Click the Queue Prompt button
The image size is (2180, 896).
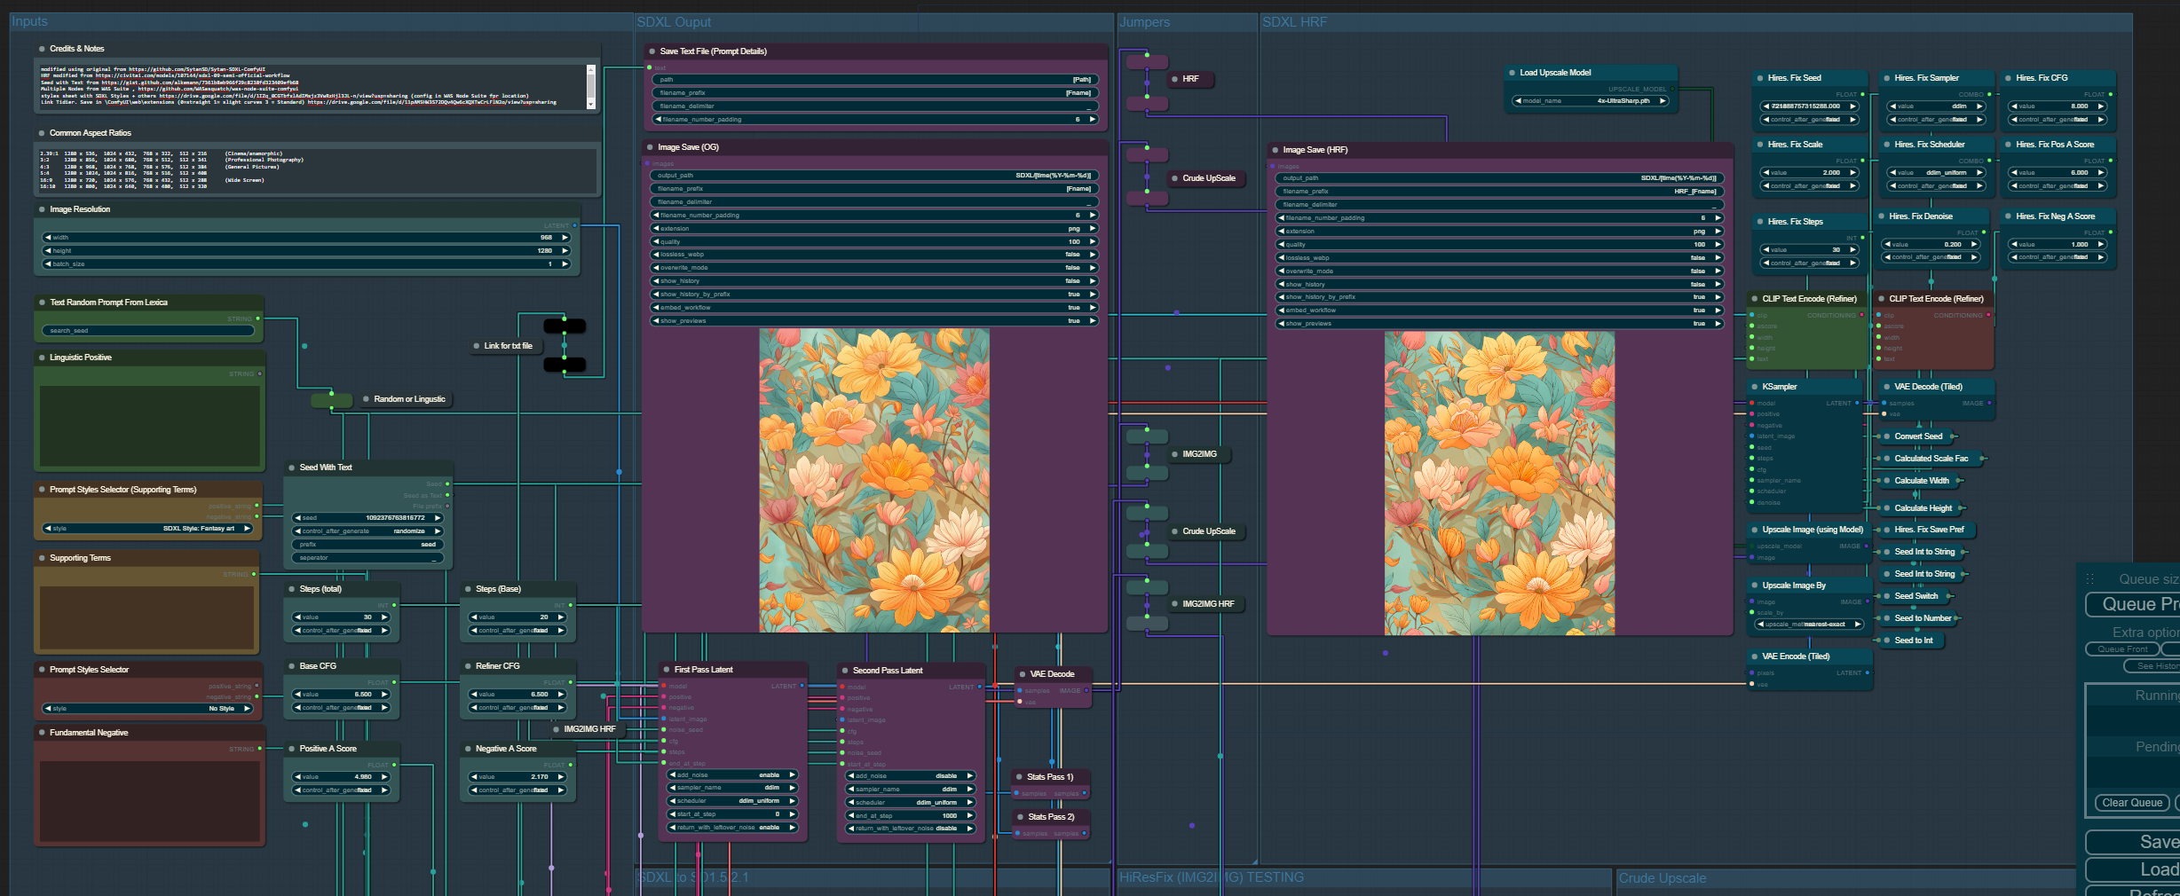click(2132, 604)
